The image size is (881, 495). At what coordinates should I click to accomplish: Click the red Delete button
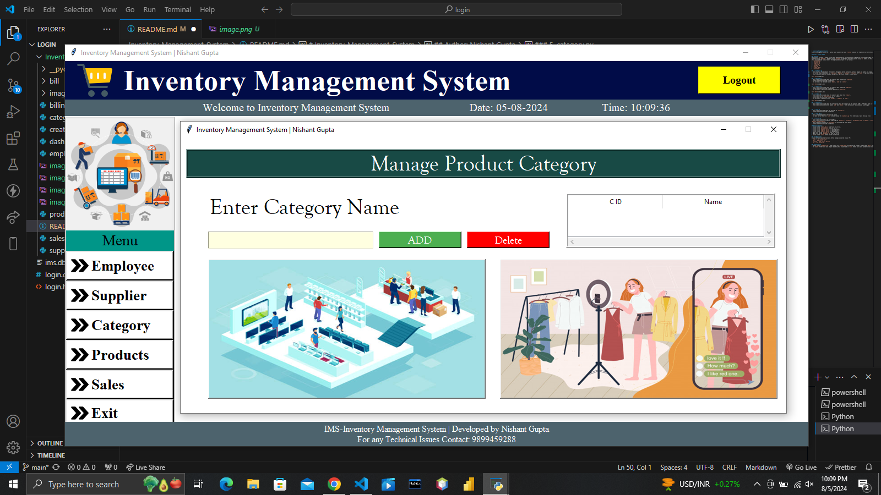508,240
